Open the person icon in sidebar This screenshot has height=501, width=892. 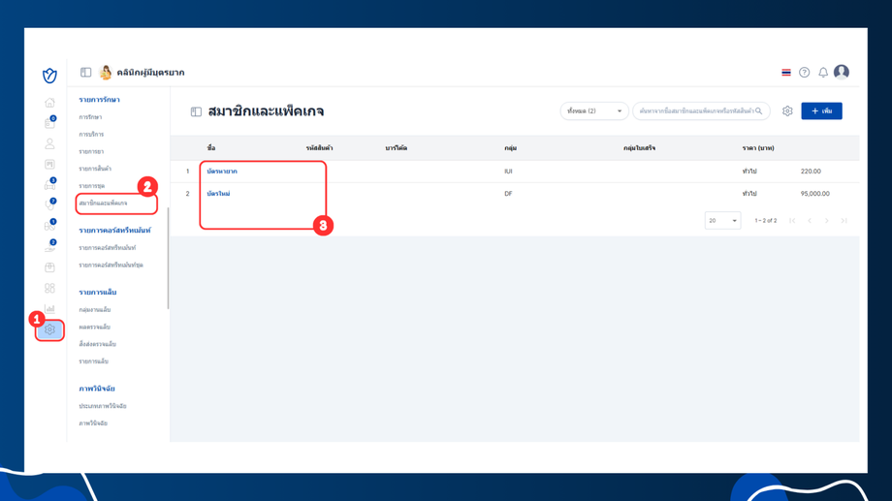49,143
